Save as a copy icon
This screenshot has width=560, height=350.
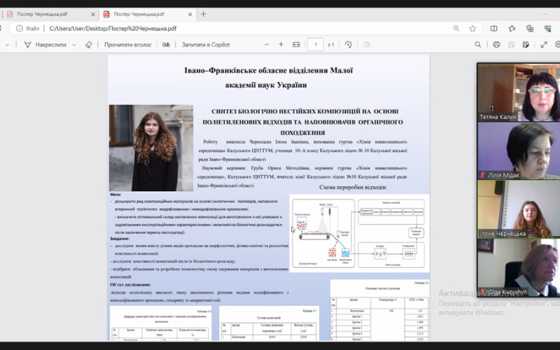(526, 45)
